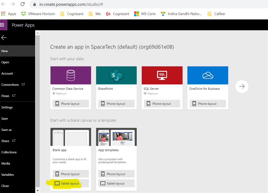This screenshot has width=268, height=193.
Task: Click right arrow to see more data sources
Action: [242, 86]
